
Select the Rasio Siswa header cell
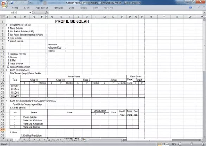136,76
